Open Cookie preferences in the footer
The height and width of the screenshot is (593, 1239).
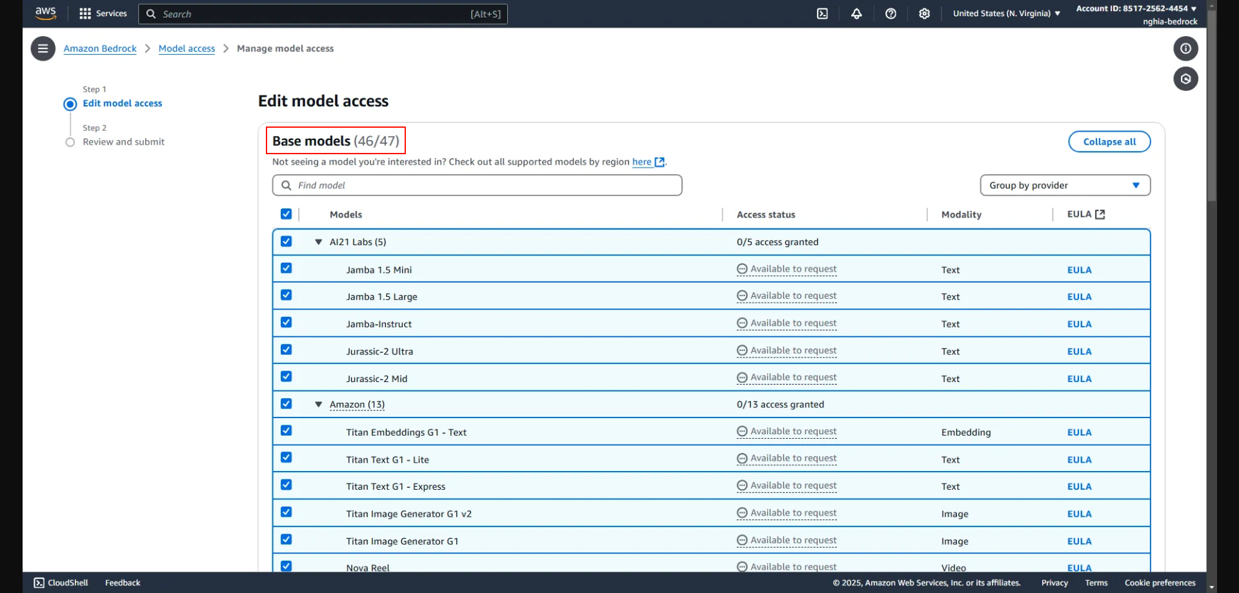pyautogui.click(x=1160, y=583)
